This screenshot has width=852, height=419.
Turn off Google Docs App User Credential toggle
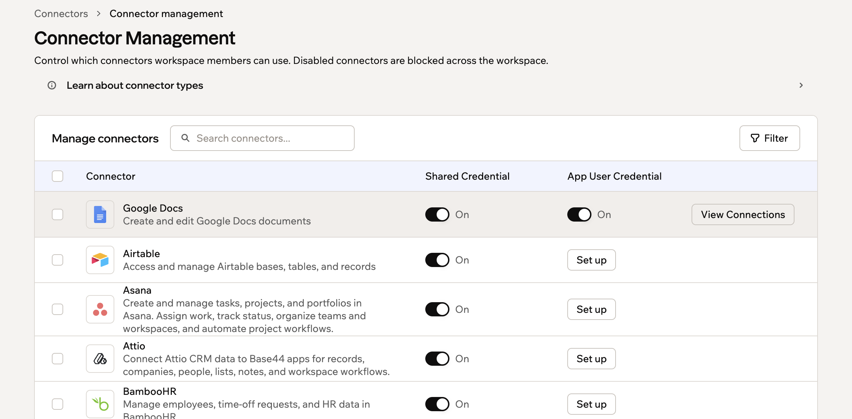579,214
